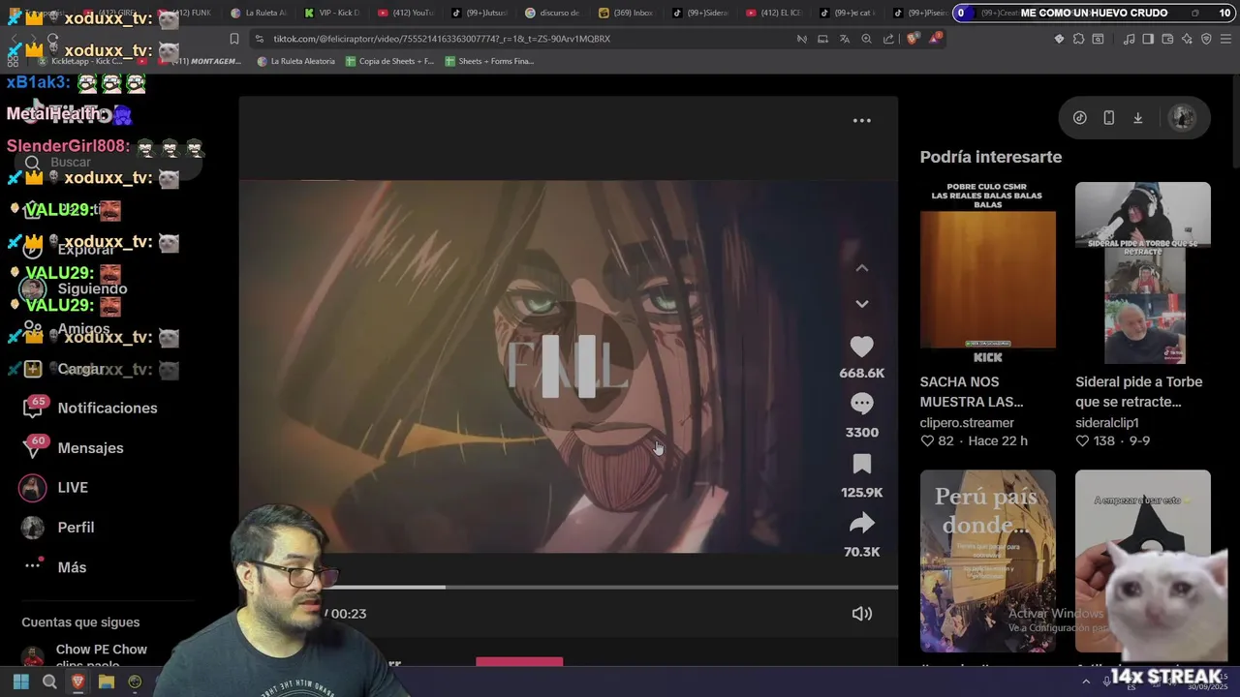The width and height of the screenshot is (1240, 697).
Task: Share the video with the arrow icon
Action: pos(861,524)
